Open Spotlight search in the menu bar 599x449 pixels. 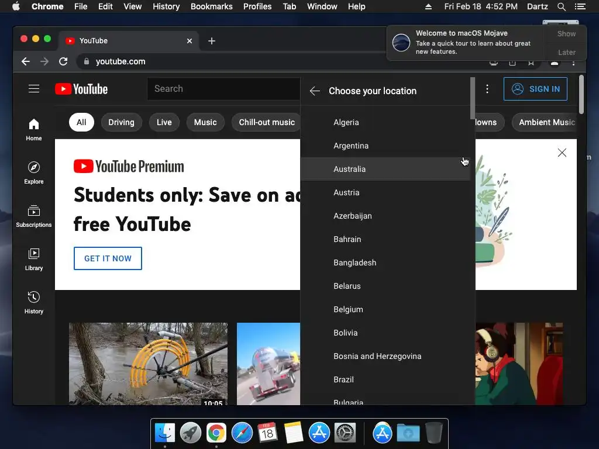[x=562, y=6]
